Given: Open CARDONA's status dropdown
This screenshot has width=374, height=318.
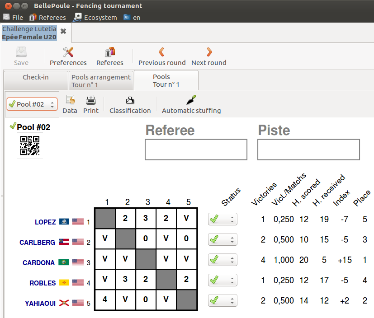Looking at the screenshot, I should [223, 260].
